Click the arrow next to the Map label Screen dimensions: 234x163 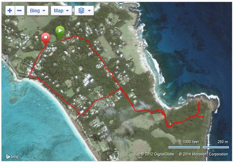[x=67, y=11]
